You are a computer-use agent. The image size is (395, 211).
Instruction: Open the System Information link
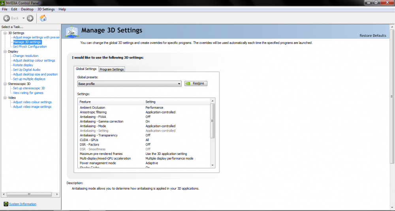(23, 204)
